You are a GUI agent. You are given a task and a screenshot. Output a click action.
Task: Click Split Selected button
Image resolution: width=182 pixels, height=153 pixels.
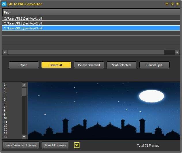[122, 65]
